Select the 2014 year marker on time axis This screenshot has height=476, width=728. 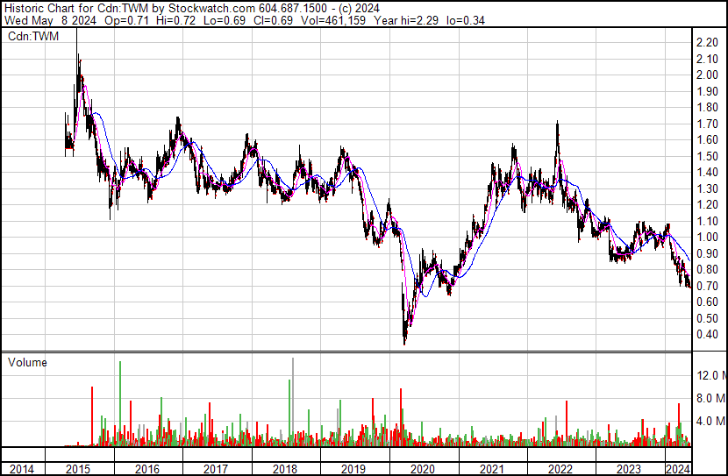pyautogui.click(x=23, y=469)
